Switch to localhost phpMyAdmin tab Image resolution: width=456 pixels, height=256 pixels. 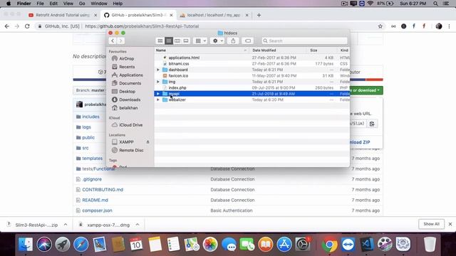pos(214,15)
